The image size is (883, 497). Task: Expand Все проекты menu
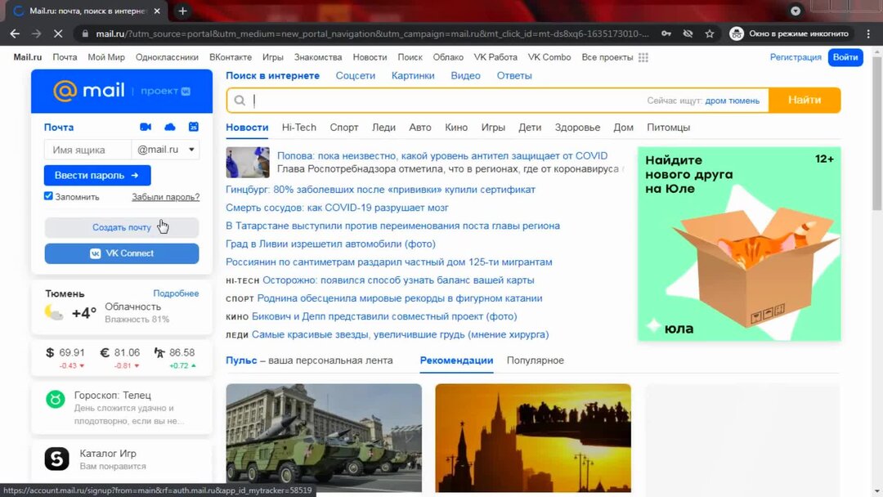click(x=607, y=57)
